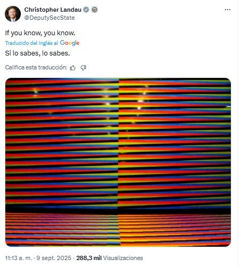Select the "Si lo sabes, lo sabes." translation

(37, 53)
